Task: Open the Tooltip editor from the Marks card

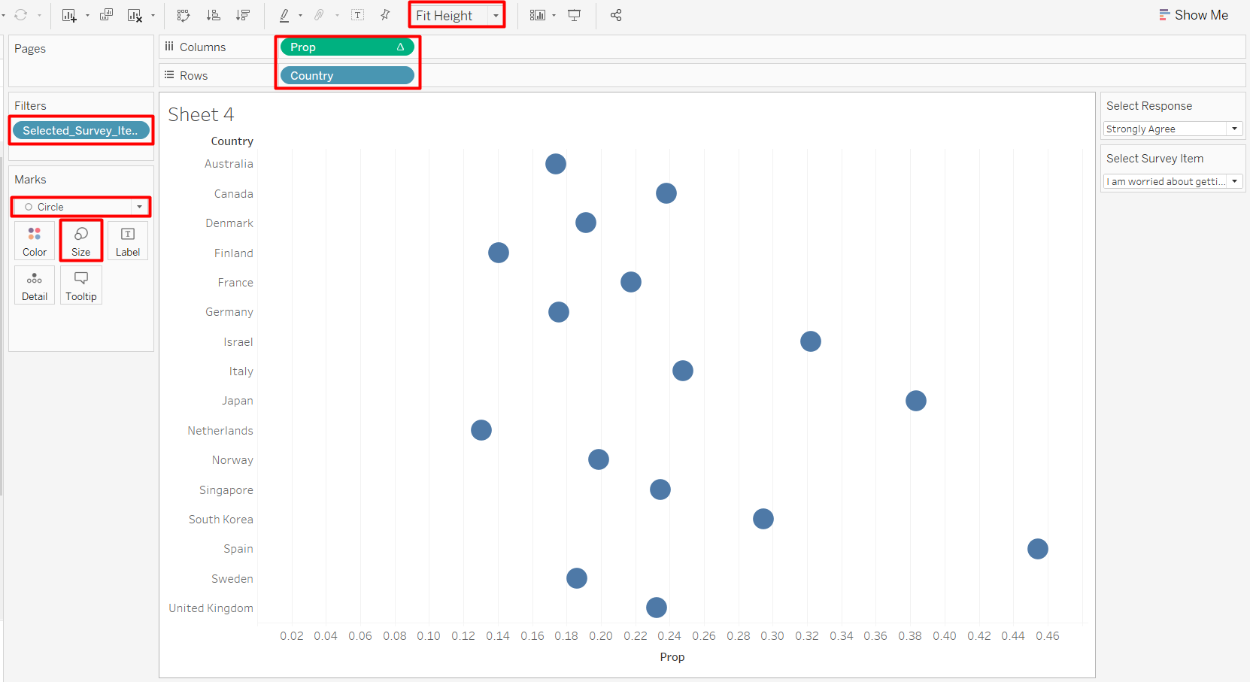Action: [80, 284]
